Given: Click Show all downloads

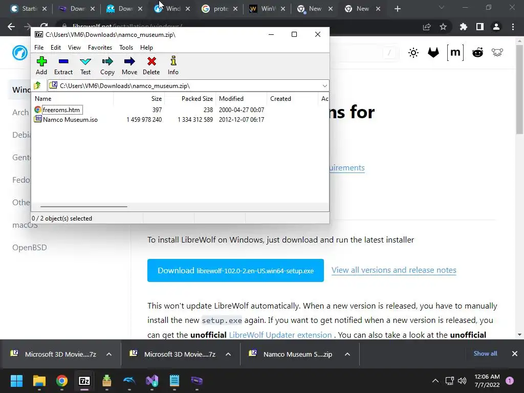Looking at the screenshot, I should pos(485,354).
